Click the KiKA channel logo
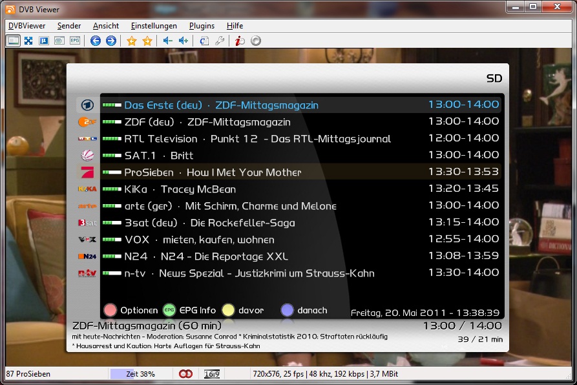The height and width of the screenshot is (385, 577). pos(87,189)
